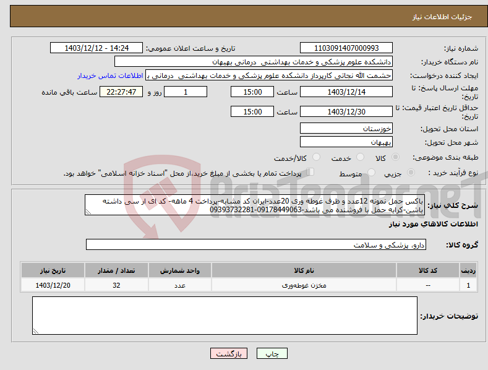
Task: Toggle the اسناد خزانه اسلامی payment checkbox
Action: click(310, 172)
